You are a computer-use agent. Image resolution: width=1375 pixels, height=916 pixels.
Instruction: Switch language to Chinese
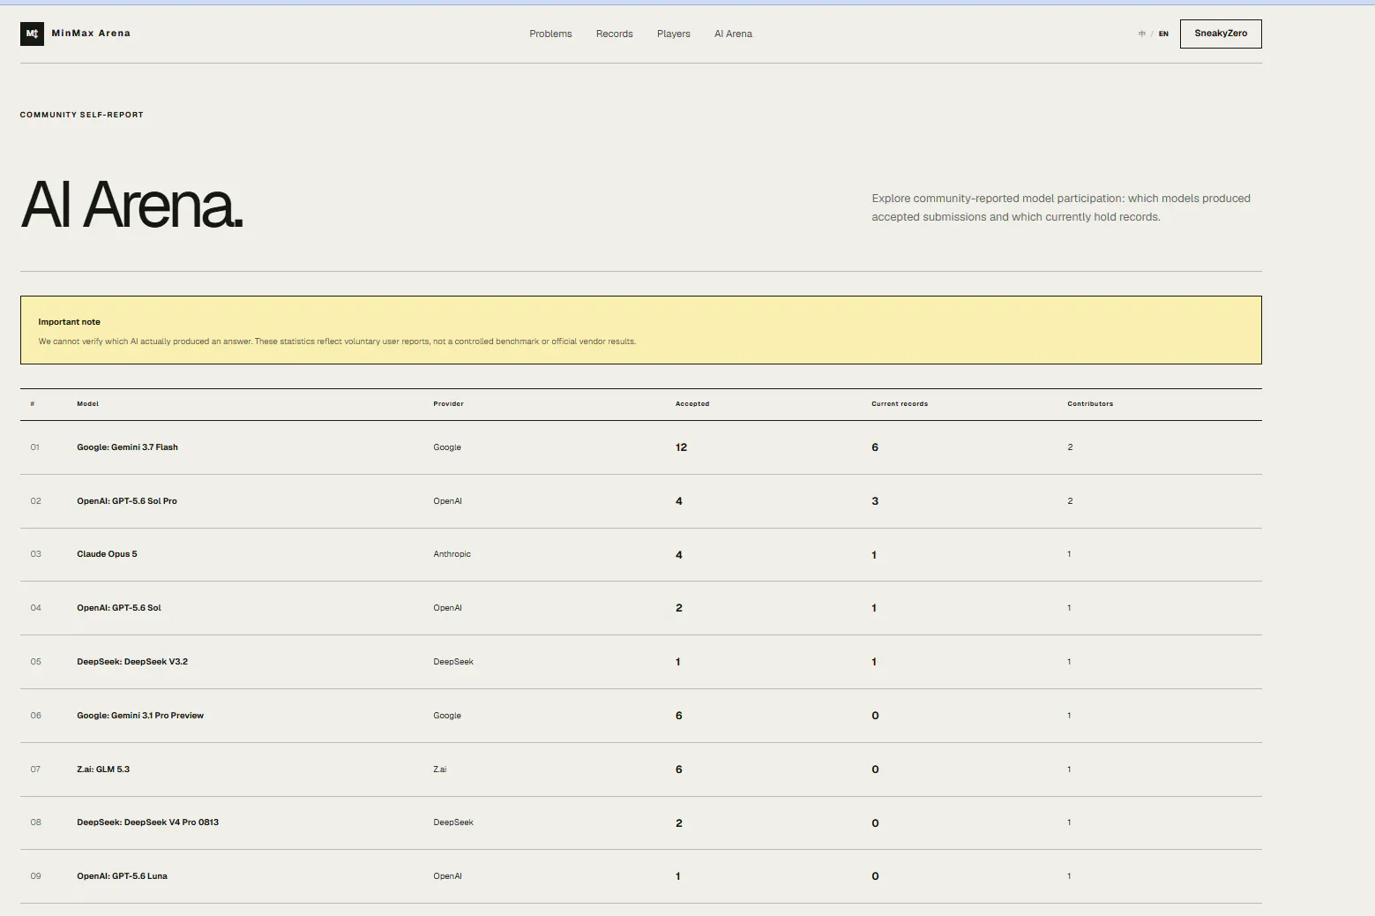1141,34
